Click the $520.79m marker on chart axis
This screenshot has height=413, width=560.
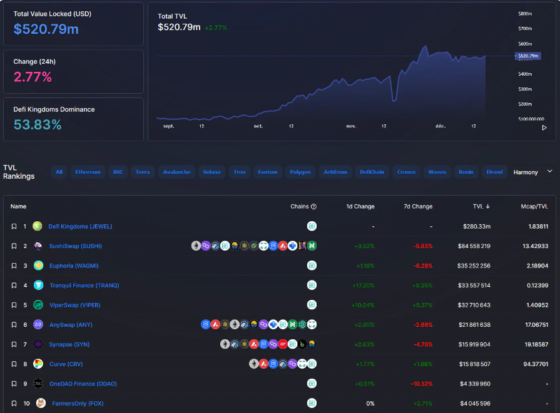(527, 56)
